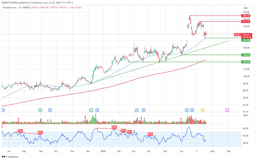Screen dimensions: 256x160
Task: Click the orange S split marker below the chart
Action: (x=202, y=110)
